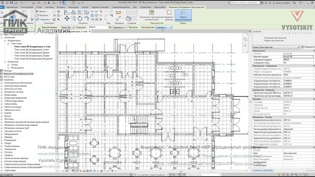Click the Save icon in quick access toolbar
Viewport: 315px width, 177px height.
(11, 3)
